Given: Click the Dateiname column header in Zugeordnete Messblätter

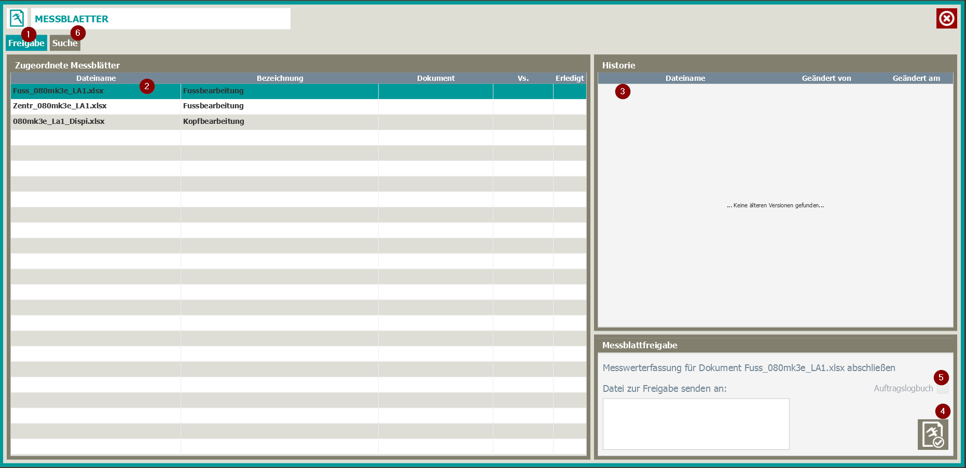Looking at the screenshot, I should point(96,78).
